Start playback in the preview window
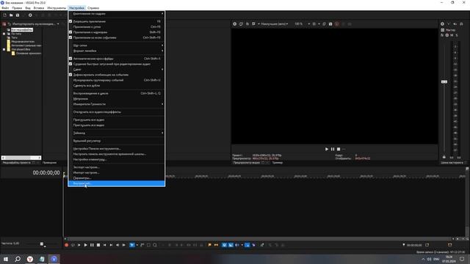 (x=326, y=149)
